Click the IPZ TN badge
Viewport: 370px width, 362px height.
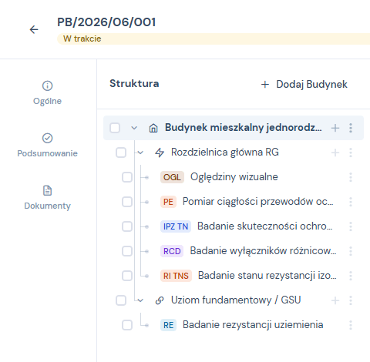coord(176,226)
